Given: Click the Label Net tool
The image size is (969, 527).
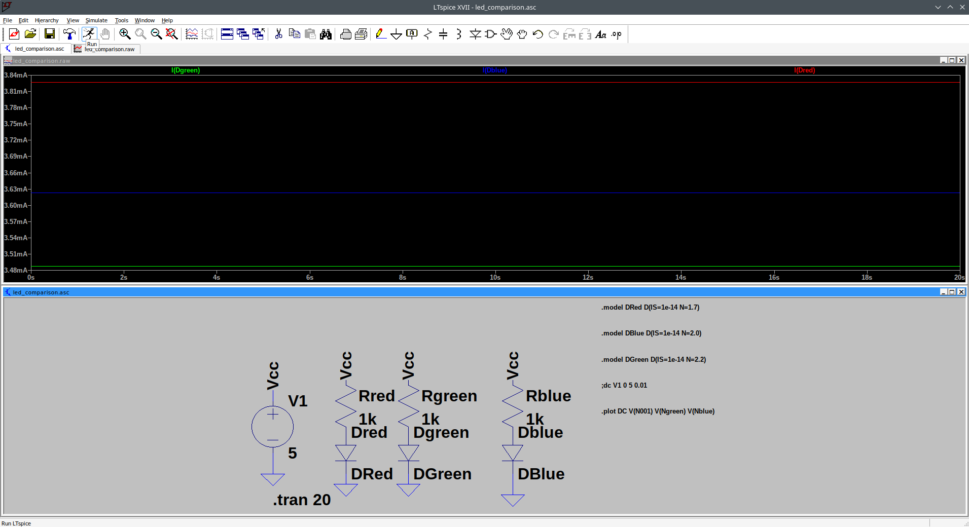Looking at the screenshot, I should pyautogui.click(x=412, y=34).
